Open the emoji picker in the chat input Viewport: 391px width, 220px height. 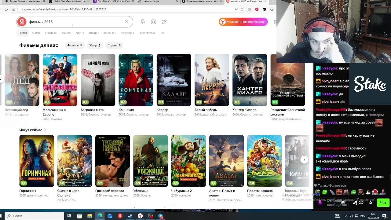tap(343, 203)
